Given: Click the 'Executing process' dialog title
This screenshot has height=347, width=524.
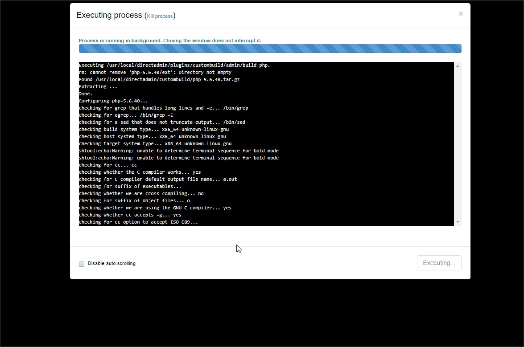Looking at the screenshot, I should coord(109,15).
